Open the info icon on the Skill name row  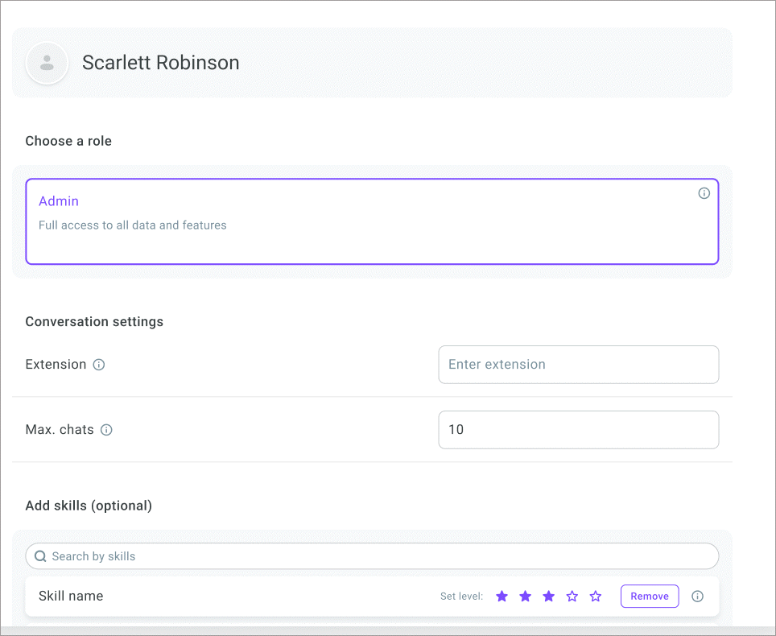click(x=697, y=597)
